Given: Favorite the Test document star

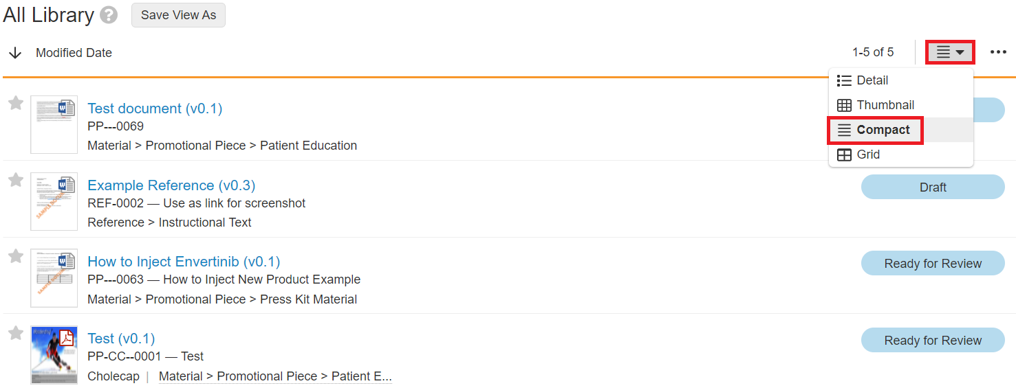Looking at the screenshot, I should pyautogui.click(x=16, y=103).
